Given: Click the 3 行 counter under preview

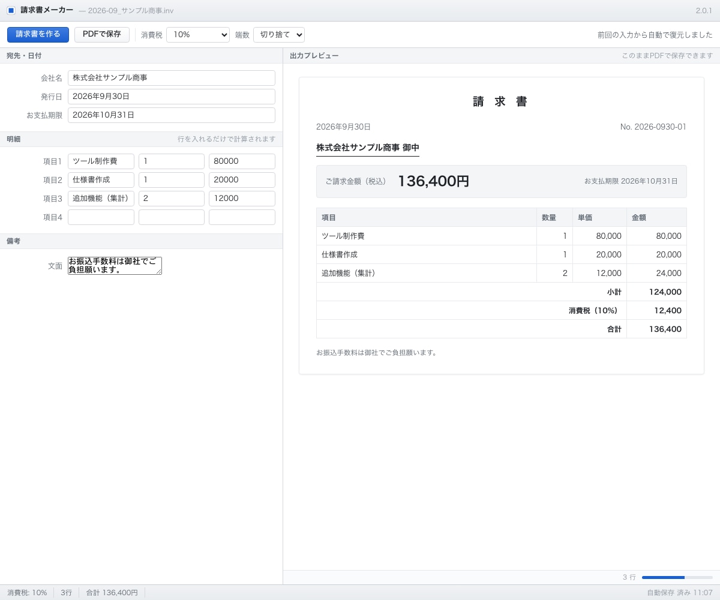Looking at the screenshot, I should (629, 577).
